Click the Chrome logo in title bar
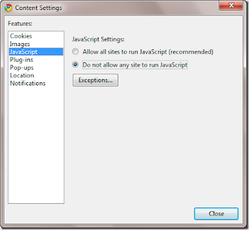249x230 pixels. 8,7
